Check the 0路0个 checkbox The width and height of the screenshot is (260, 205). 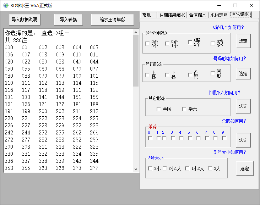147,44
